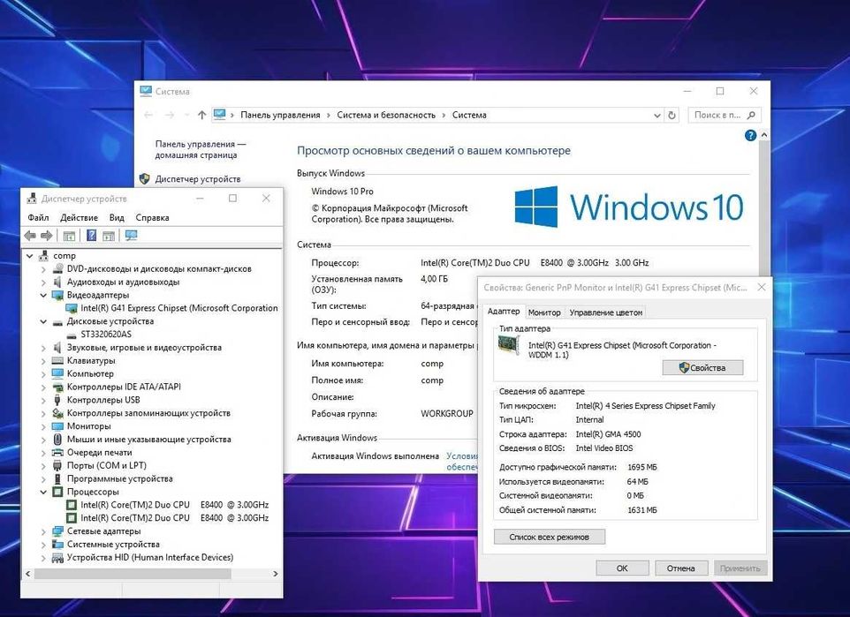Screen dimensions: 850x617
Task: Click the blue Help question-mark toolbar icon
Action: point(92,235)
